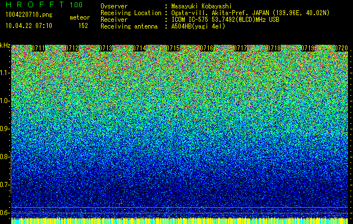The height and width of the screenshot is (224, 353).
Task: Click the 0.7 frequency axis label
Action: 4,185
